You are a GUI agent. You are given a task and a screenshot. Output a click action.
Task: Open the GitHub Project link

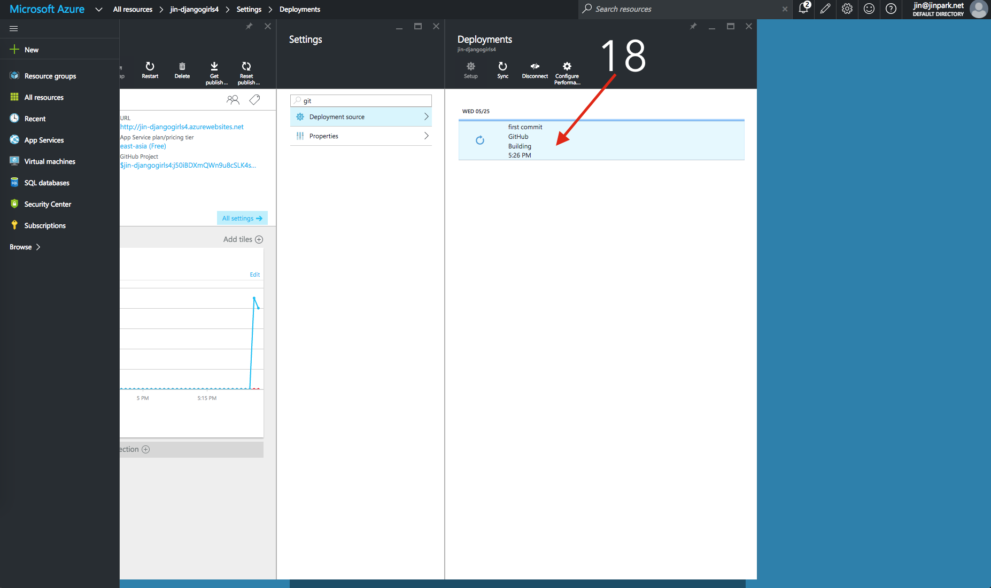(188, 165)
